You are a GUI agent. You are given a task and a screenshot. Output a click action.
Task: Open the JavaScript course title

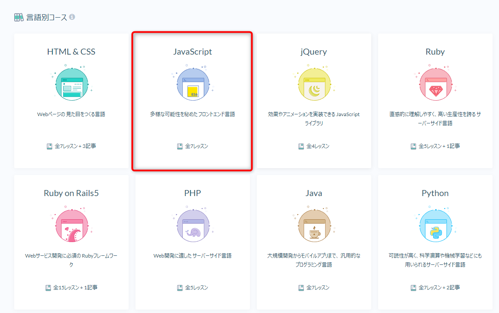(x=193, y=52)
